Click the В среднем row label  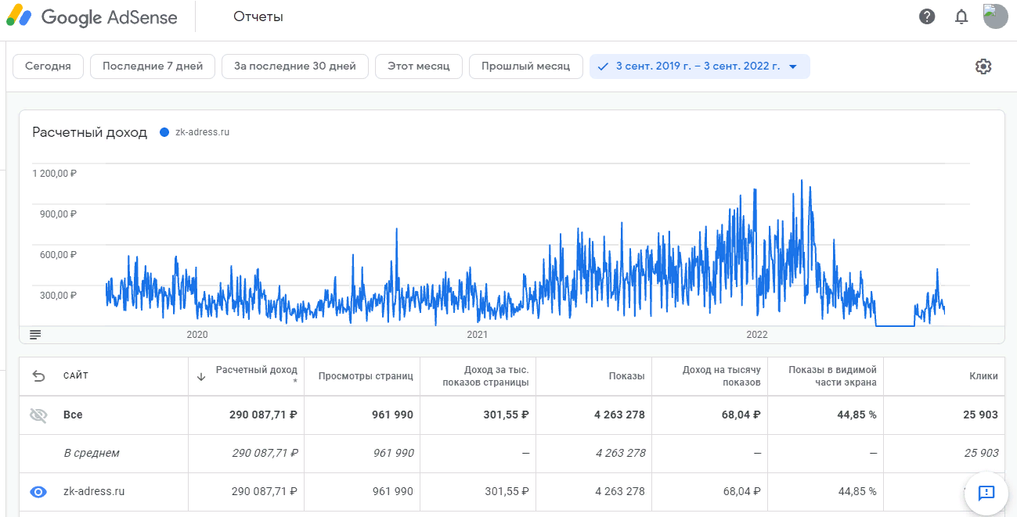coord(92,453)
